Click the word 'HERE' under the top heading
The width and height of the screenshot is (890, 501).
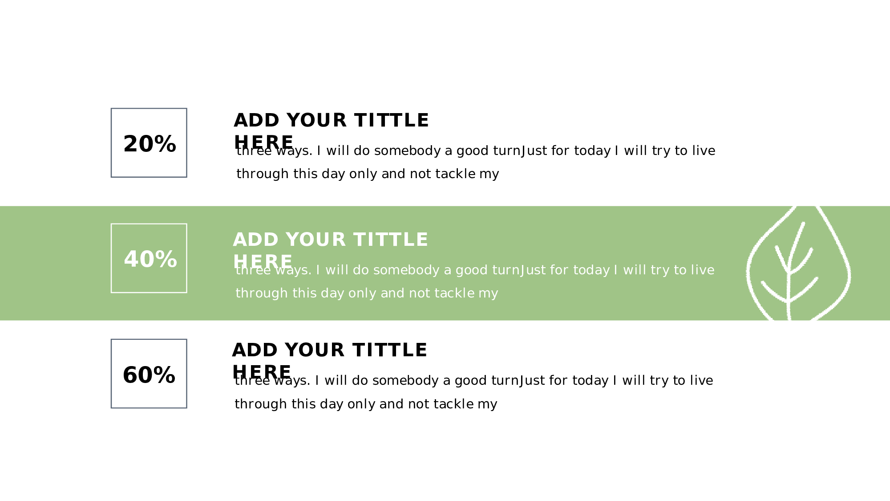[x=263, y=143]
